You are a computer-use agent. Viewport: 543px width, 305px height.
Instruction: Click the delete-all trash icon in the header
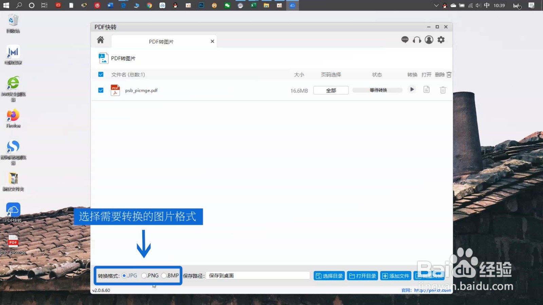[449, 74]
